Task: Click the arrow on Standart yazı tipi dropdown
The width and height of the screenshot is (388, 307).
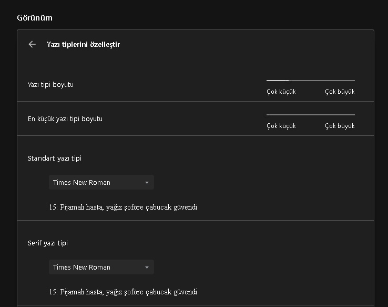Action: pyautogui.click(x=147, y=183)
